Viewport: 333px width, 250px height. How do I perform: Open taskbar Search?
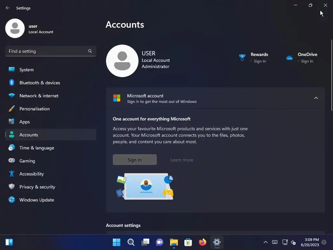pyautogui.click(x=131, y=242)
